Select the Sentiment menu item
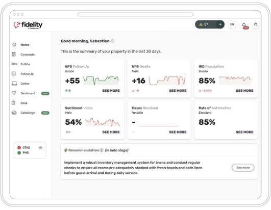The image size is (271, 210). pyautogui.click(x=28, y=93)
